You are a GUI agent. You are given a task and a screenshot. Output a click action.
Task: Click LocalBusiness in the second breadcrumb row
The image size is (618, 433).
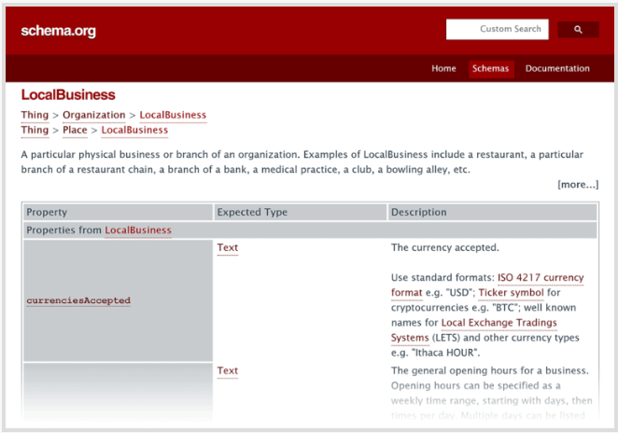pos(134,130)
